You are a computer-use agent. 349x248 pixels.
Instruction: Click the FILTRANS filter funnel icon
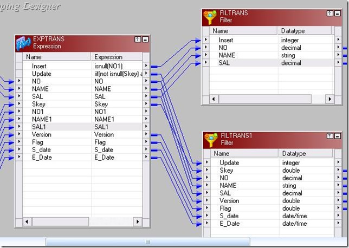tap(210, 17)
